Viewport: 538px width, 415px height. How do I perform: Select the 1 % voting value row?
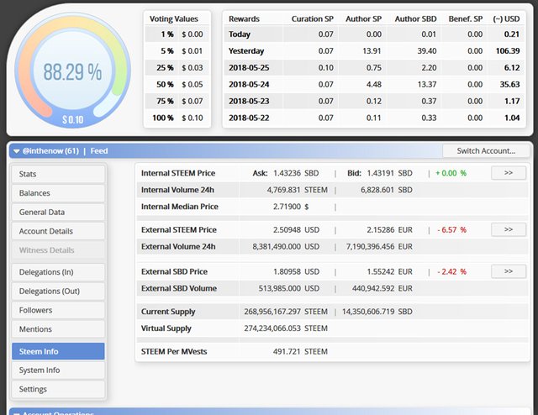[177, 34]
